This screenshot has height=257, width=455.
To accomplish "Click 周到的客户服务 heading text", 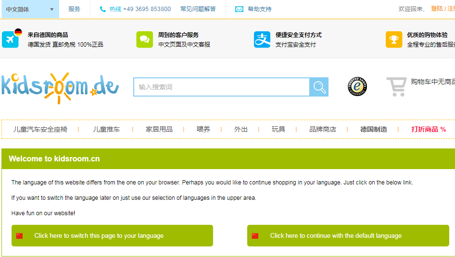I will [178, 35].
